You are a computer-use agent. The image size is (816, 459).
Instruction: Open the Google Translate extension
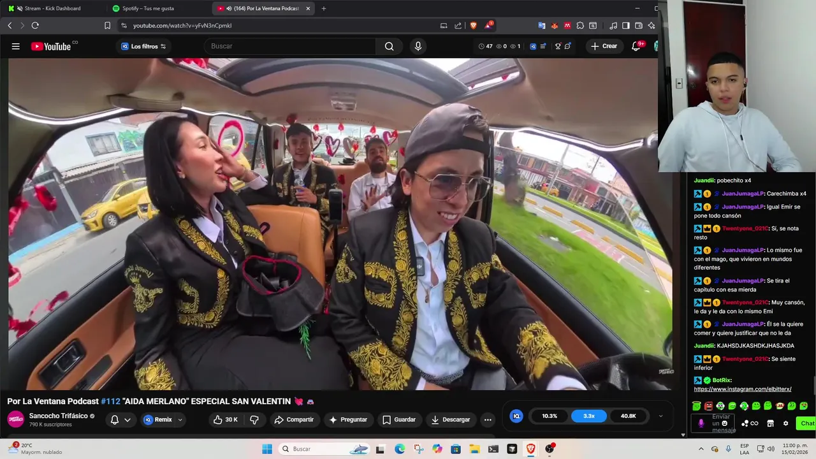[541, 25]
